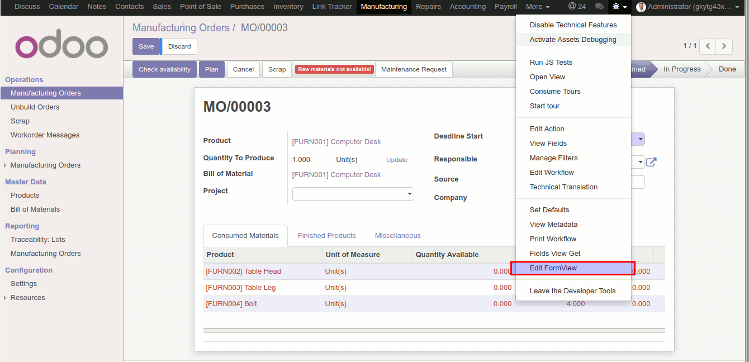The height and width of the screenshot is (362, 749).
Task: Create a Maintenance Request
Action: (x=414, y=69)
